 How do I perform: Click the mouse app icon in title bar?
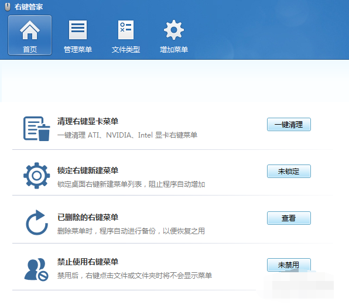point(8,7)
